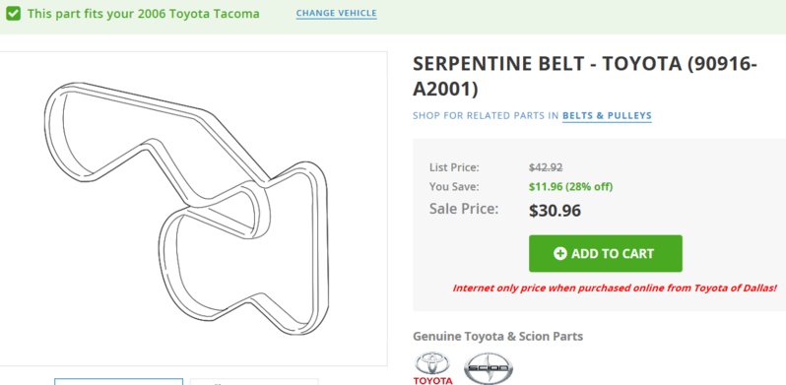The height and width of the screenshot is (385, 786).
Task: Click the red Toyota of Dallas internet price notice
Action: 615,289
